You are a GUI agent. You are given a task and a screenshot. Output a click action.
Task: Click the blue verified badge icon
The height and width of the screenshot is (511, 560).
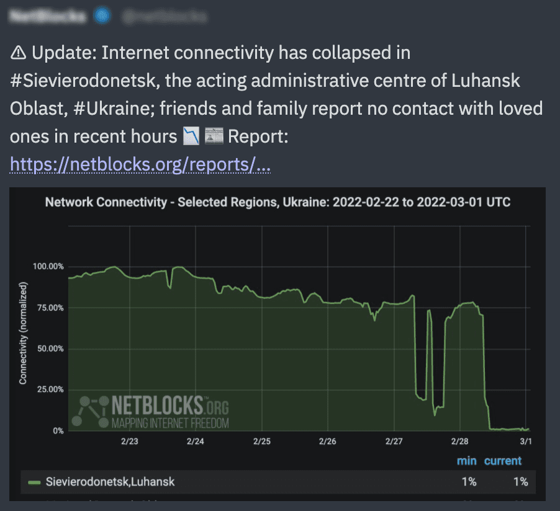[102, 16]
